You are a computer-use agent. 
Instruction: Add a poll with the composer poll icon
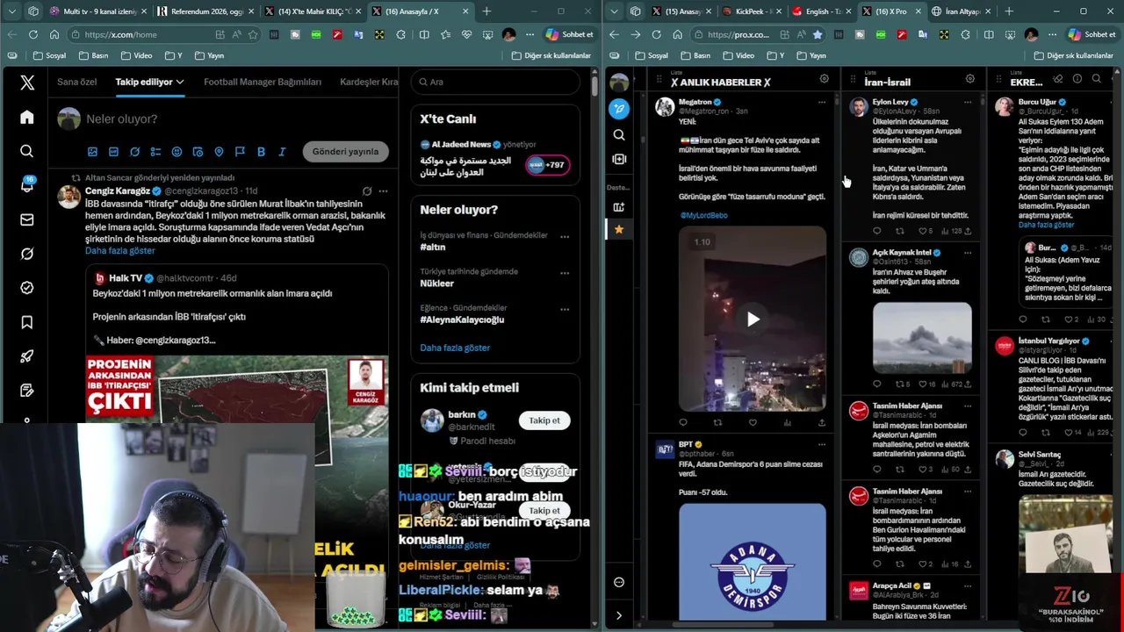[155, 152]
